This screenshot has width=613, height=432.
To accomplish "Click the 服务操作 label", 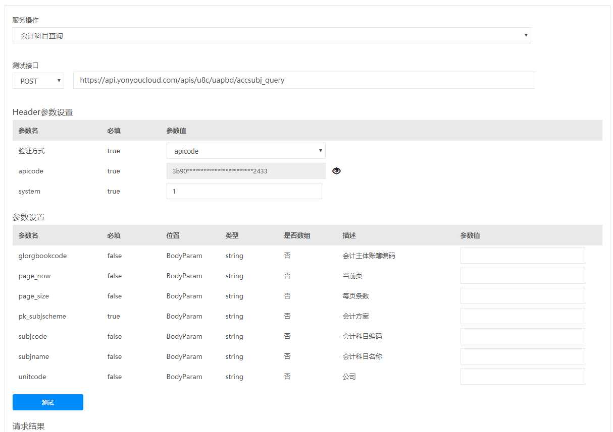I will point(25,20).
